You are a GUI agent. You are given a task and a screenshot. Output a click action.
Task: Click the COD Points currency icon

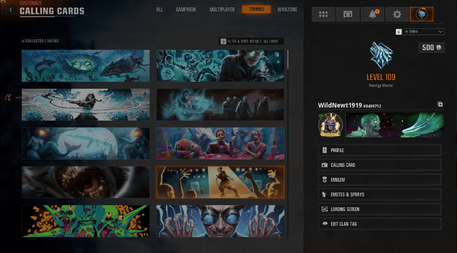(x=439, y=47)
